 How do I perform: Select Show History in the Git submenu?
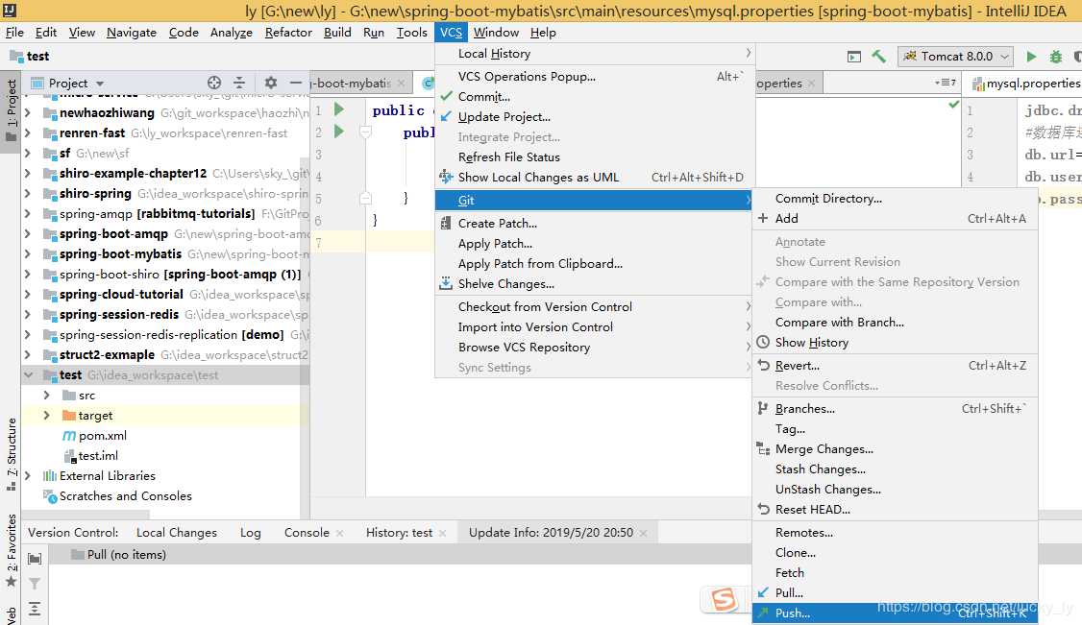click(895, 343)
